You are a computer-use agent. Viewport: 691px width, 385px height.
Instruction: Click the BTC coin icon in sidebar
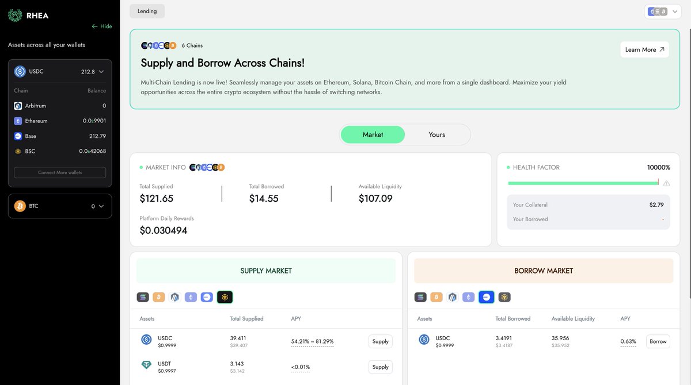20,206
